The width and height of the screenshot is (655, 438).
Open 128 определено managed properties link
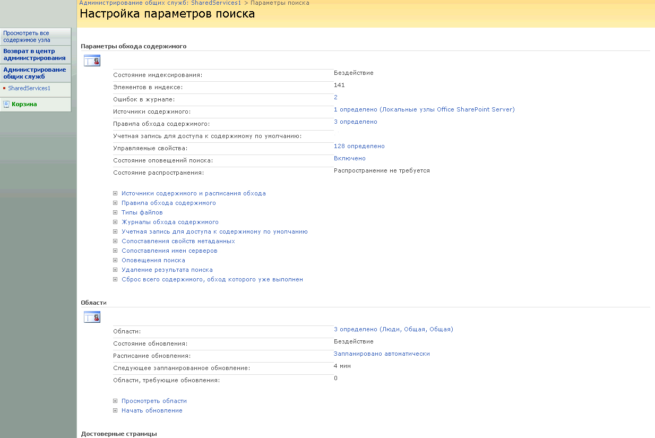point(359,146)
